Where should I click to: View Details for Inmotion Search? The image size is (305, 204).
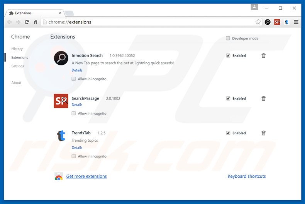77,70
